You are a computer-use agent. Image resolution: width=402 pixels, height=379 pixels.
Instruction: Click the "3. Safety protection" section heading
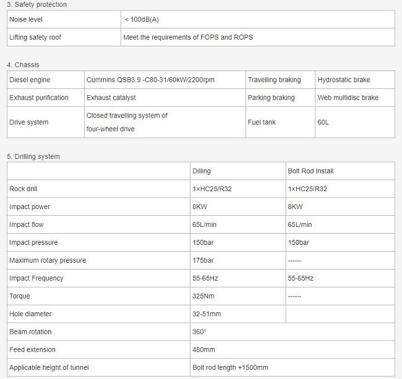click(x=36, y=4)
